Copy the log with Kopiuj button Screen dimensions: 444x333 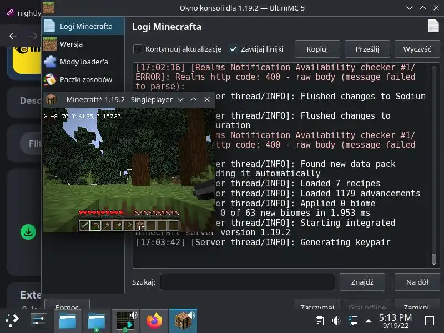pyautogui.click(x=317, y=49)
